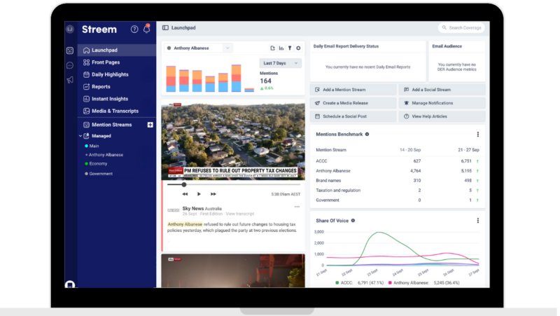Image resolution: width=560 pixels, height=316 pixels.
Task: Add a new mention stream with plus icon
Action: (x=150, y=125)
